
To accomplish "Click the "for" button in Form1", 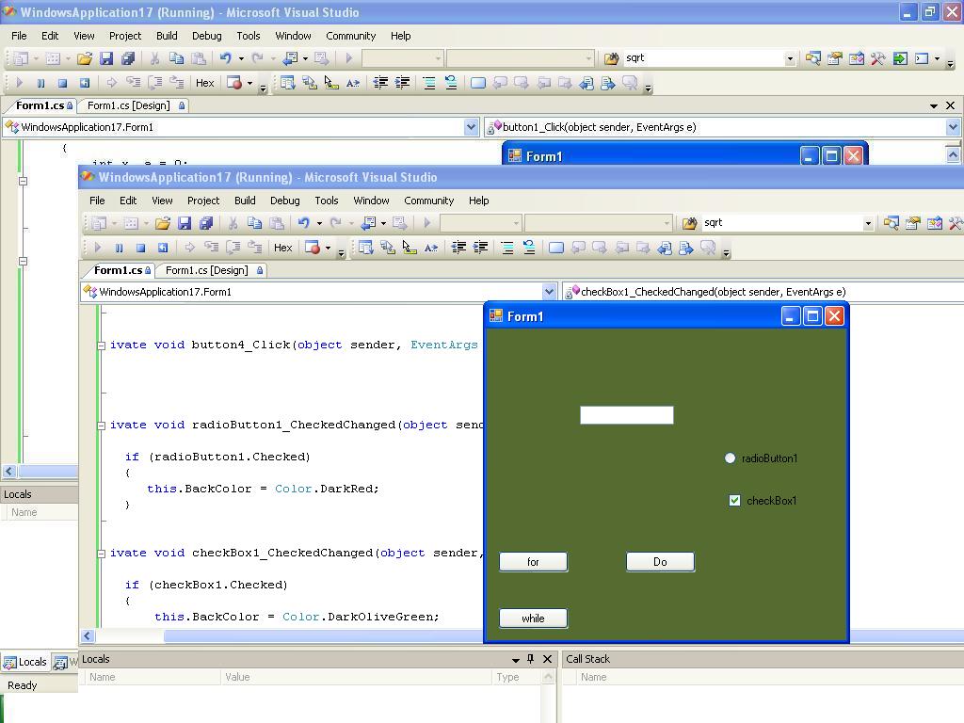I will pyautogui.click(x=533, y=562).
